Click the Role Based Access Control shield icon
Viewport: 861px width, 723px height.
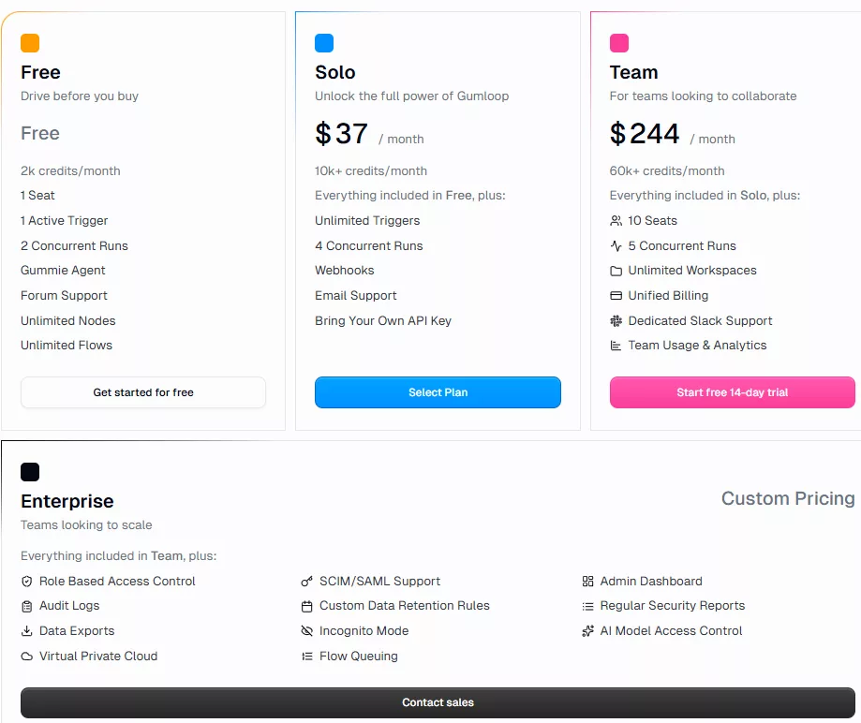click(27, 582)
